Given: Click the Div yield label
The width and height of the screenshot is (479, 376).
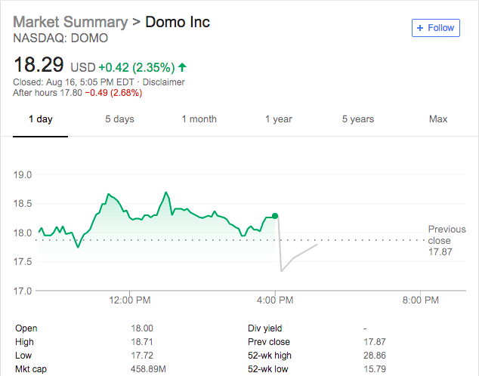Looking at the screenshot, I should pyautogui.click(x=265, y=328).
